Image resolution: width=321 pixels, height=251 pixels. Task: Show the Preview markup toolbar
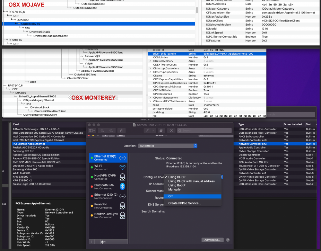pos(171,130)
